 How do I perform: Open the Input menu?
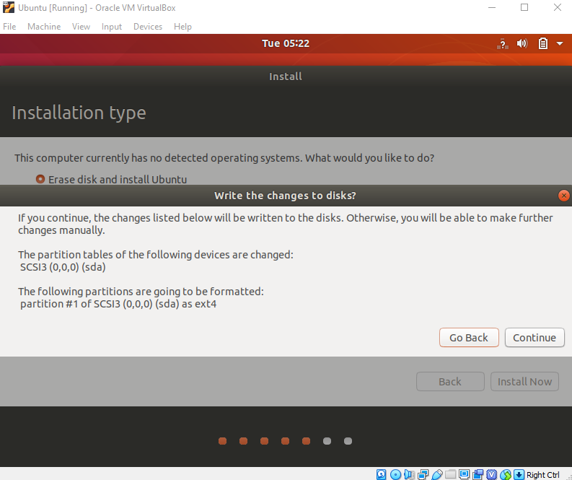coord(112,27)
